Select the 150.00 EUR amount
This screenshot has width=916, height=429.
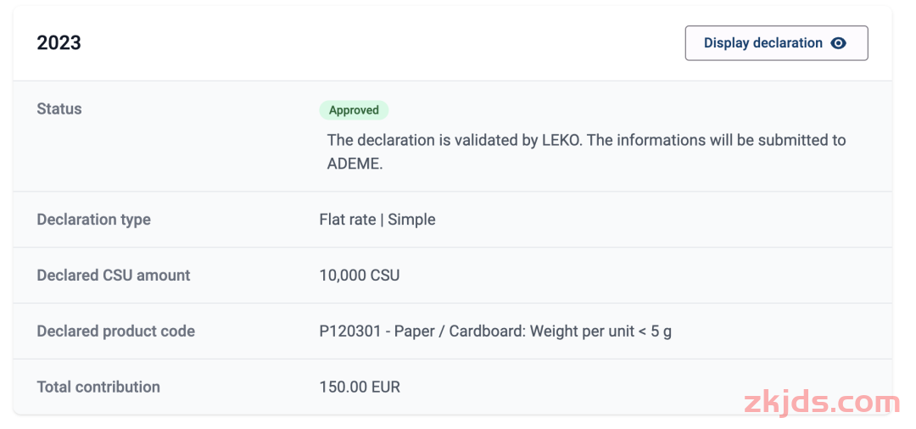pyautogui.click(x=360, y=387)
